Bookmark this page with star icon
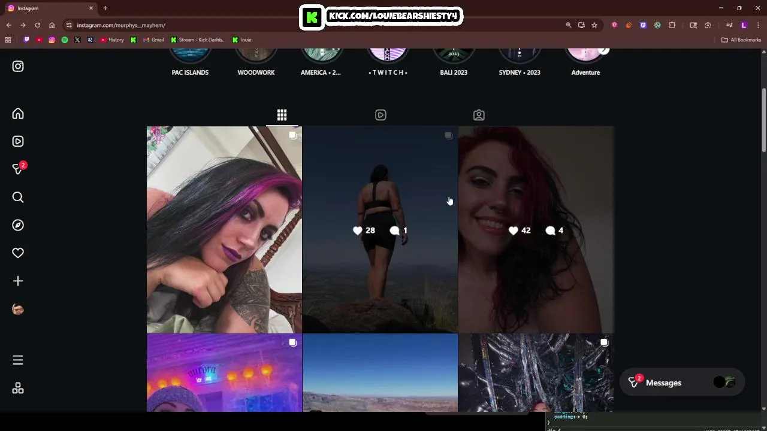The image size is (767, 431). pyautogui.click(x=594, y=25)
